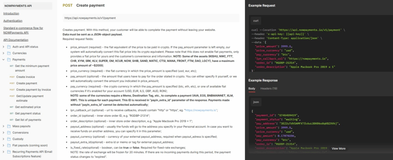Open Standard e-commerce flow for NOWPayments API link
Screen dimensions: 393x160
[23, 30]
